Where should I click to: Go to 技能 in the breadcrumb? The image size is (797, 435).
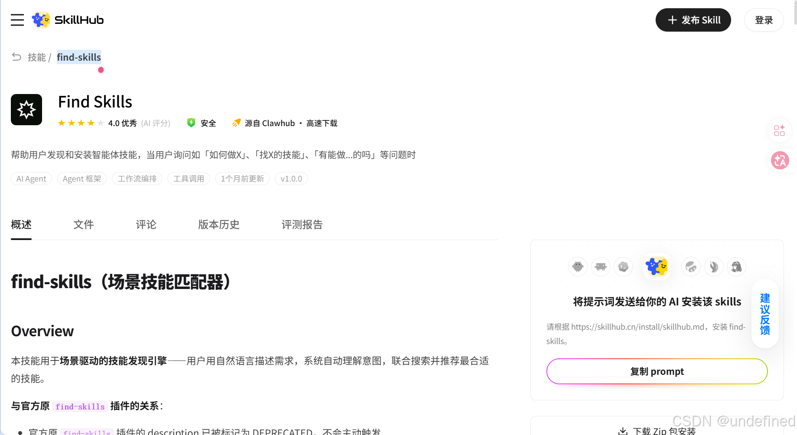[x=37, y=57]
